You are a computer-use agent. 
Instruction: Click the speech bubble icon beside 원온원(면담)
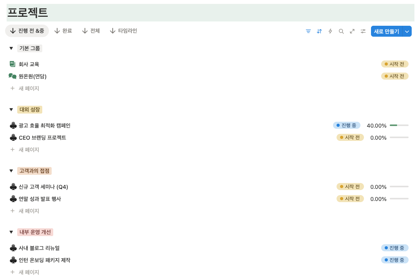pyautogui.click(x=12, y=76)
